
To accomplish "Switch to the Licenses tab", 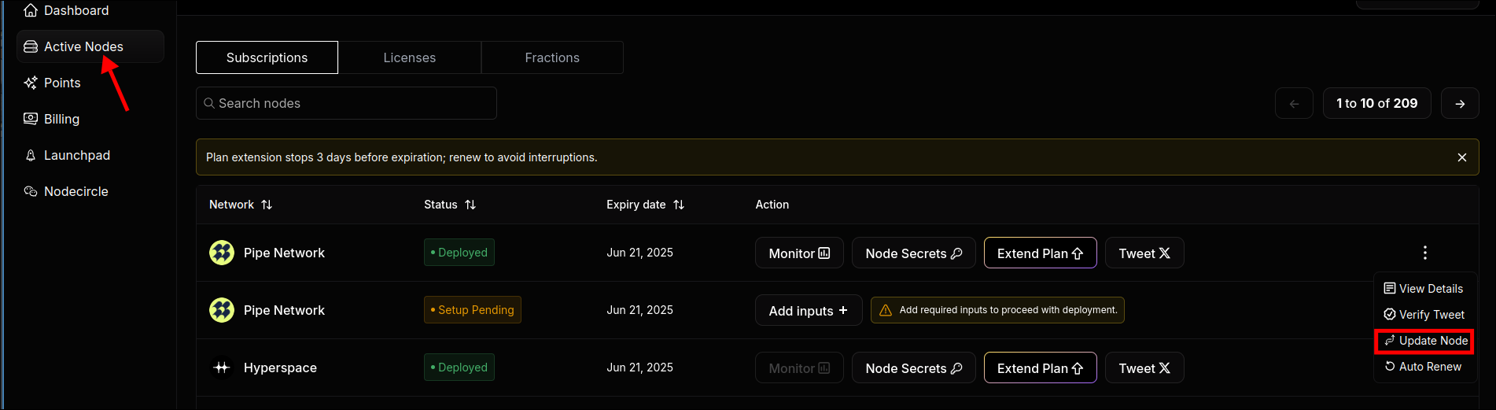I will 410,57.
